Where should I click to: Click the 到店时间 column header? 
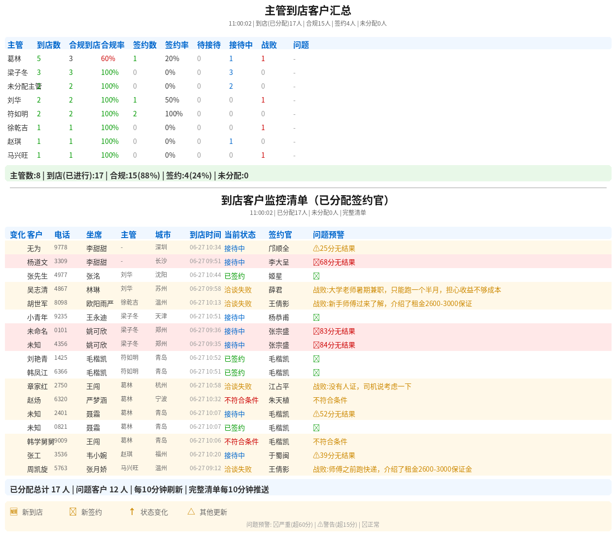pyautogui.click(x=205, y=235)
